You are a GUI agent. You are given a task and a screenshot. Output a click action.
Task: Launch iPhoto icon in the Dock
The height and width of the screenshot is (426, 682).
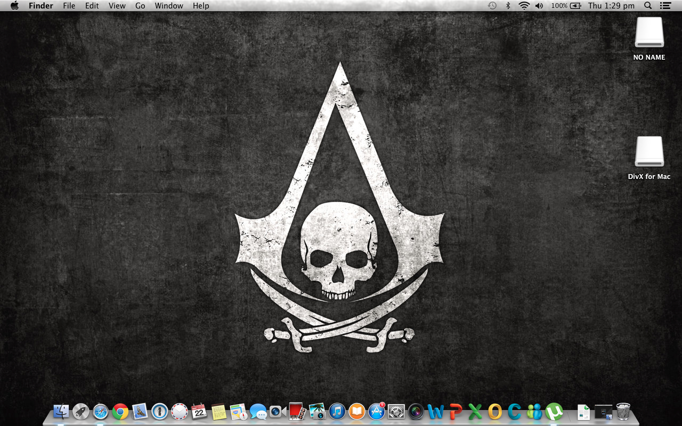coord(317,411)
